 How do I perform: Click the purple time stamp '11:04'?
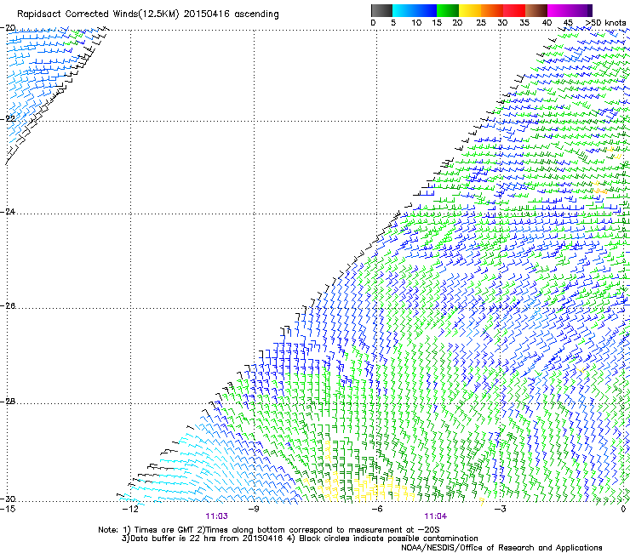point(436,516)
